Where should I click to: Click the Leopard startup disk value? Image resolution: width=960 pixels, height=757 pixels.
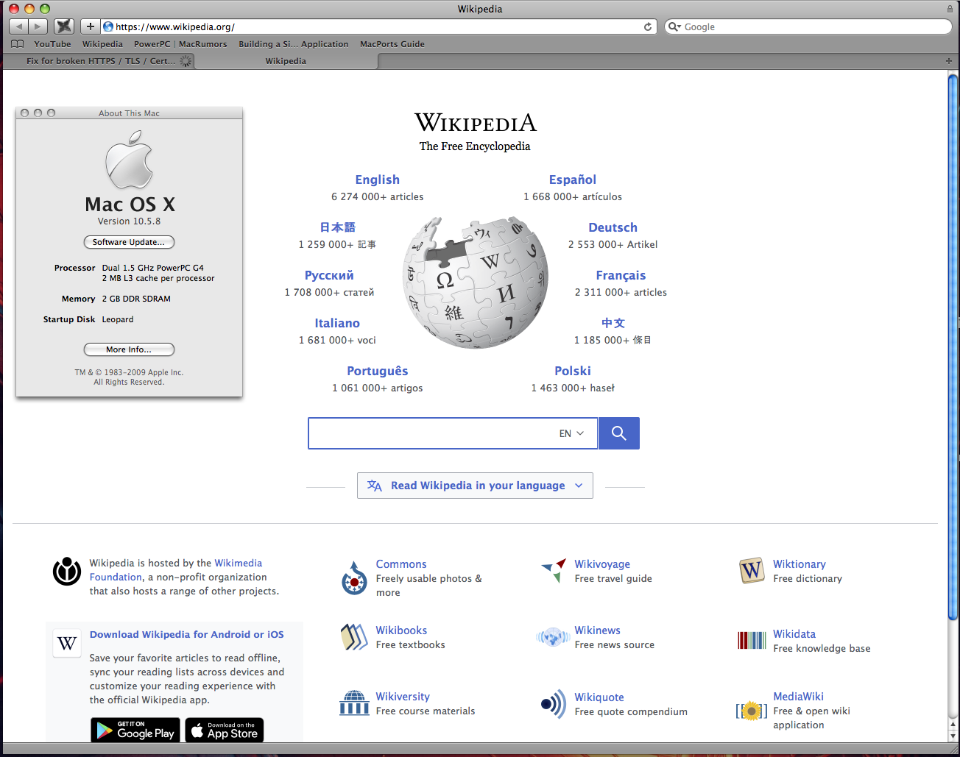pos(118,319)
